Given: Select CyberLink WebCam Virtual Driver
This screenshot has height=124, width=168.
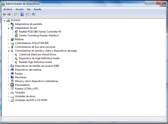Looking at the screenshot, I should coord(38,55).
